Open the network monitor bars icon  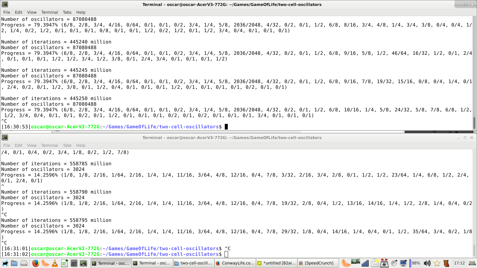click(365, 263)
